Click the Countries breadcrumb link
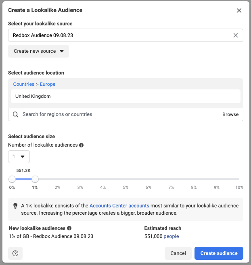This screenshot has height=265, width=251. pyautogui.click(x=23, y=84)
